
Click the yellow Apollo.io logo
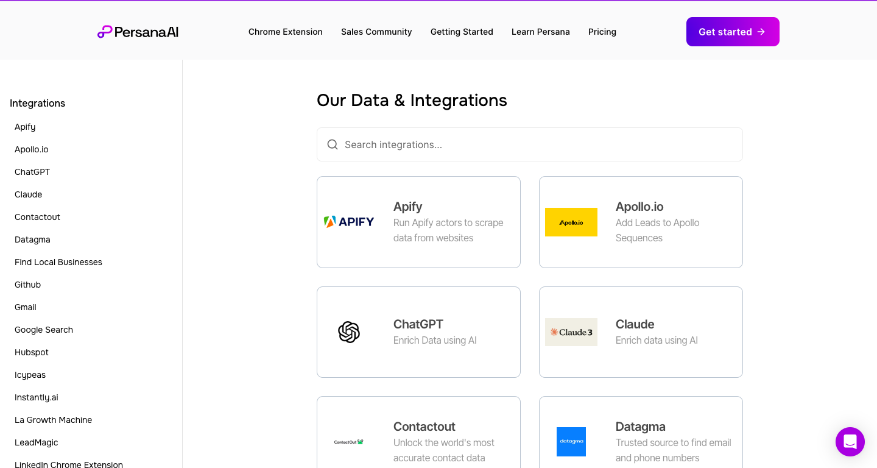click(571, 222)
